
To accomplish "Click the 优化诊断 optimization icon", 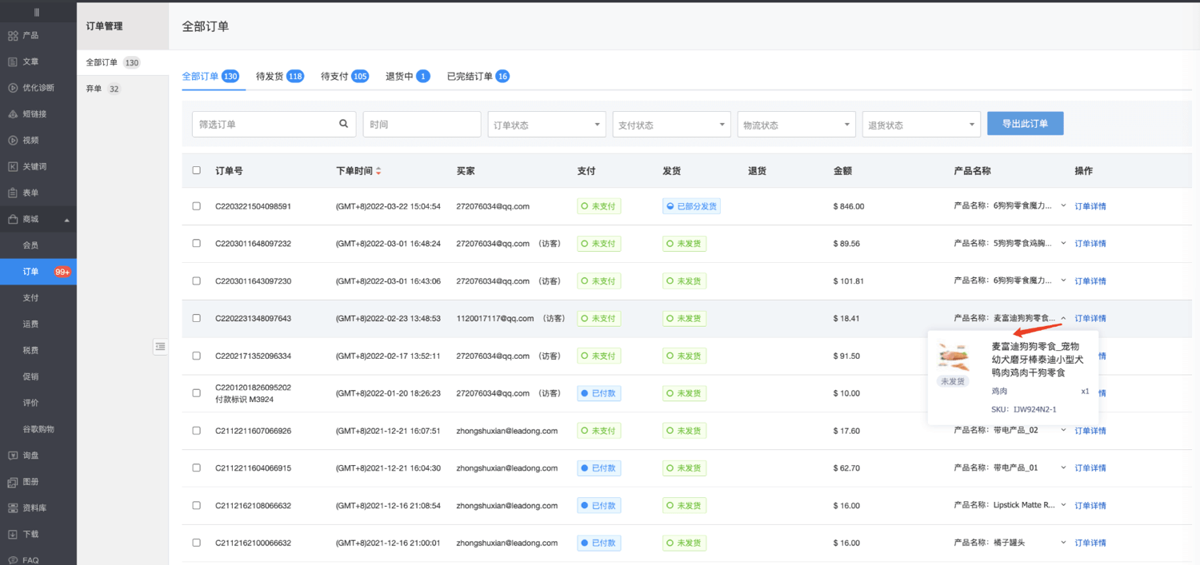I will pos(13,88).
